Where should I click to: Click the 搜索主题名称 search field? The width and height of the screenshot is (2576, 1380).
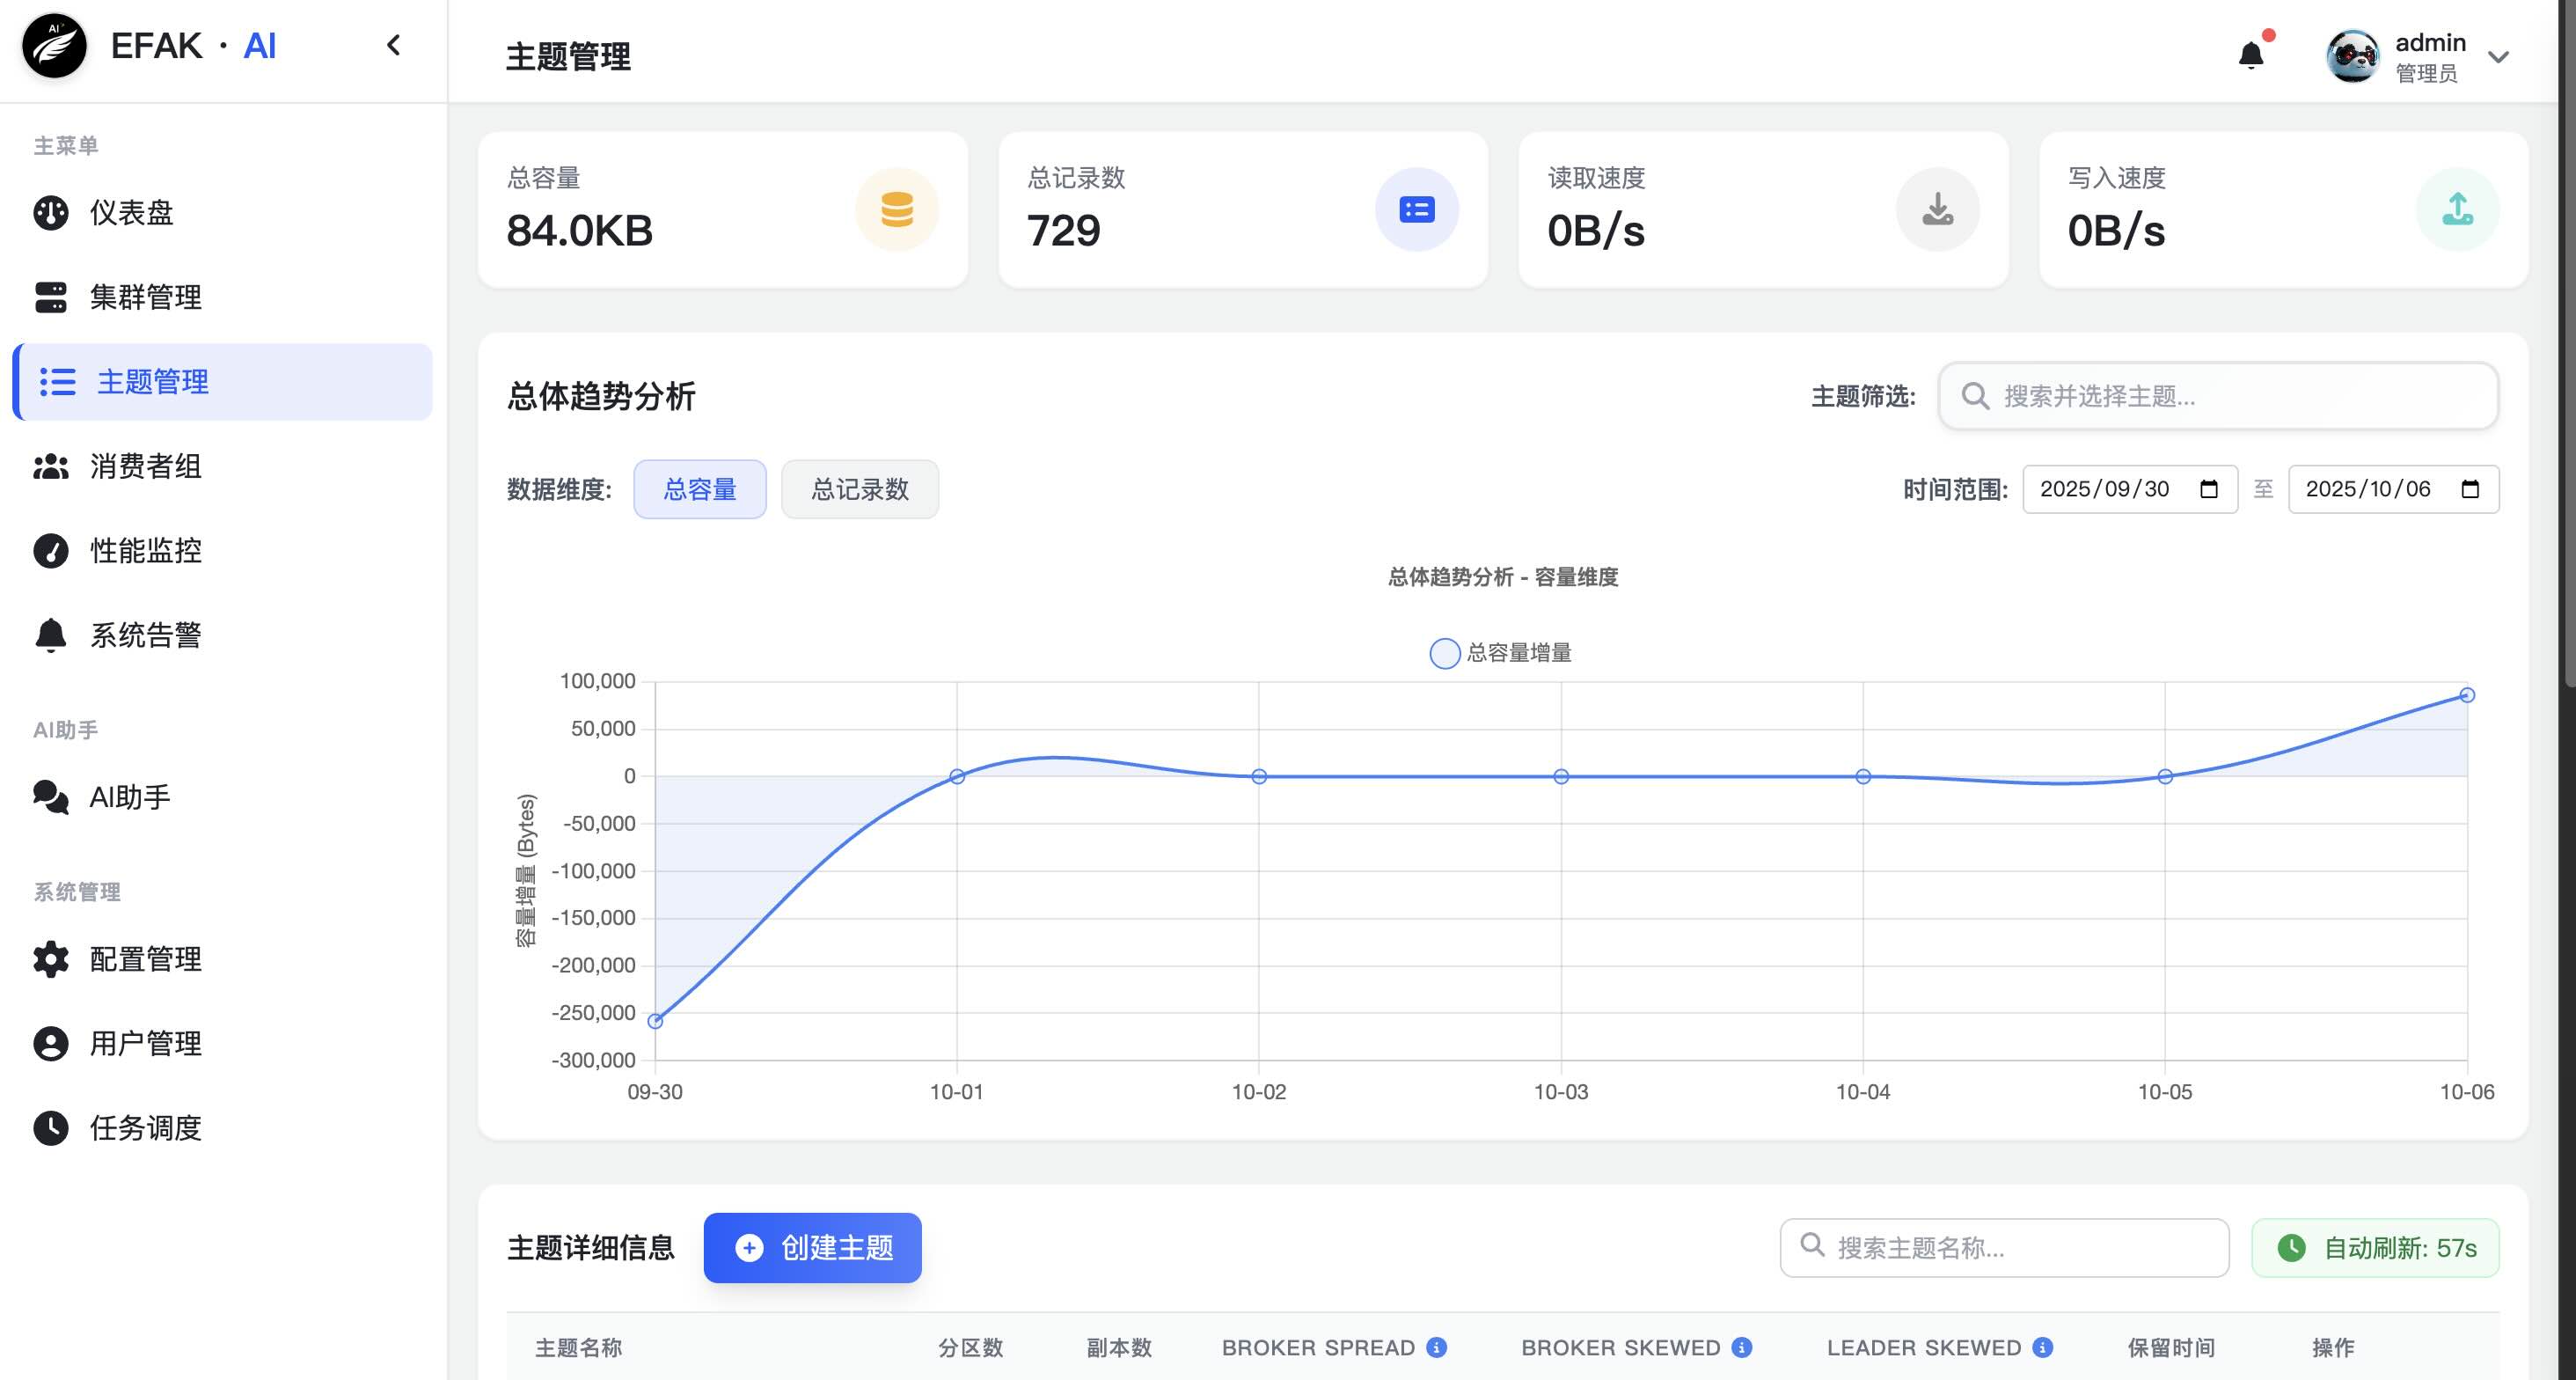click(2003, 1248)
